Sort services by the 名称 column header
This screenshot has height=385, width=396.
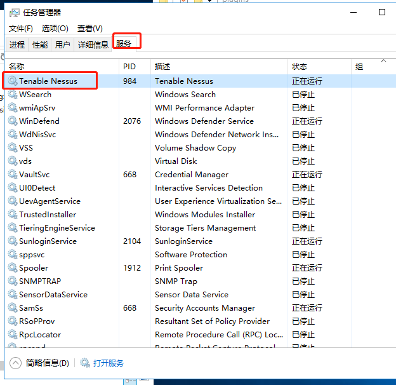click(62, 67)
